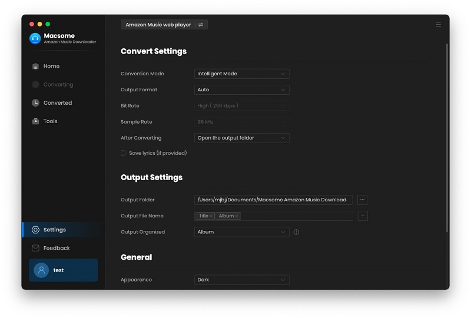Image resolution: width=471 pixels, height=318 pixels.
Task: Remove the Album tag from file name
Action: click(237, 216)
